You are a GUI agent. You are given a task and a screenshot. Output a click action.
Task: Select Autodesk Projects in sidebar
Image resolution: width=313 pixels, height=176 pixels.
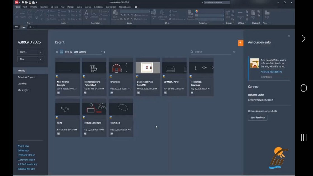click(x=27, y=77)
